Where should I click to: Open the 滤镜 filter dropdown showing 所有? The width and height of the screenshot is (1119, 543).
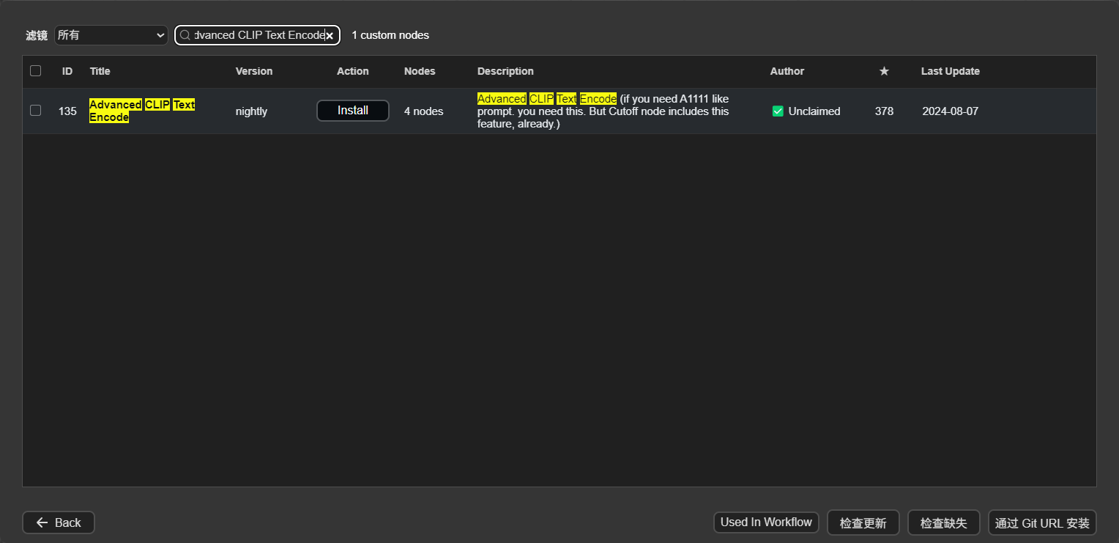click(111, 35)
